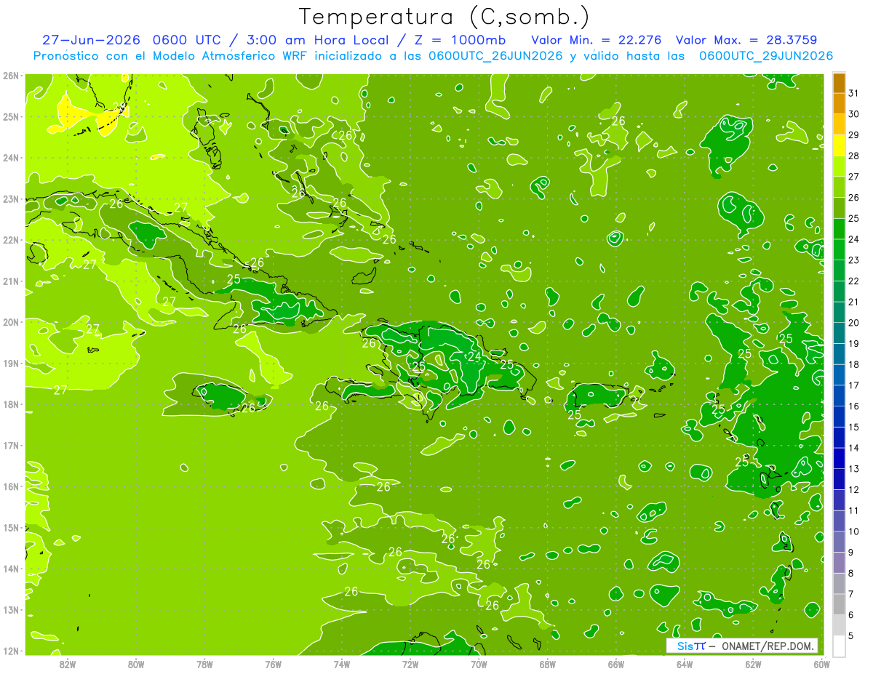Click the '0600UTC_29JUN2026' valid-until time
This screenshot has width=873, height=674.
click(766, 55)
